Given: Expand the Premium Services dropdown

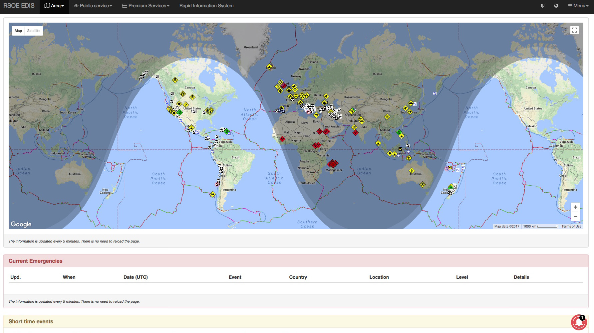Looking at the screenshot, I should click(146, 6).
